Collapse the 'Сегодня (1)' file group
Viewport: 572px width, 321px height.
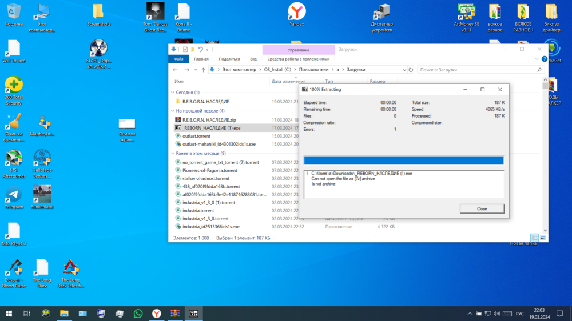point(173,92)
